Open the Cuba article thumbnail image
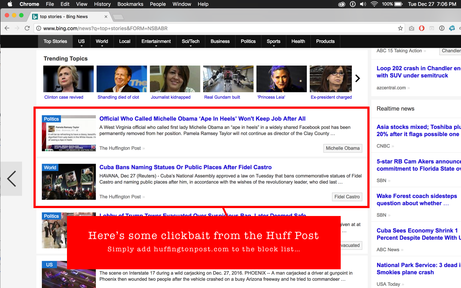 69,182
